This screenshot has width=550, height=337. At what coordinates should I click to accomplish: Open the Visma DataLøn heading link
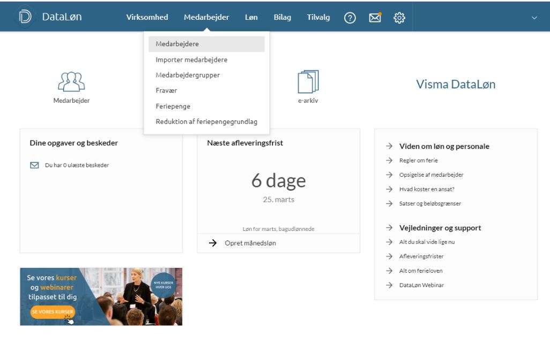tap(456, 84)
